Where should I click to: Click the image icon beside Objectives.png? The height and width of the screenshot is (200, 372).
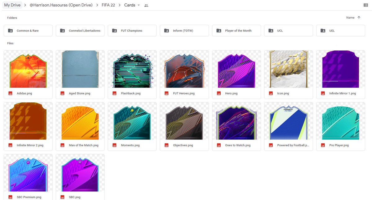(166, 145)
